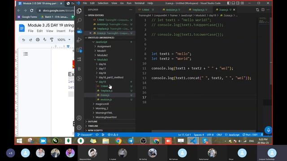
Task: Click Chrome's reload button
Action: (x=32, y=10)
